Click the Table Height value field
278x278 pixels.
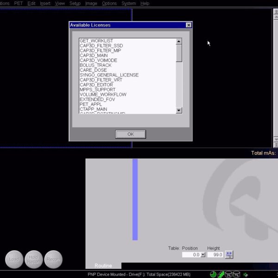coord(215,255)
